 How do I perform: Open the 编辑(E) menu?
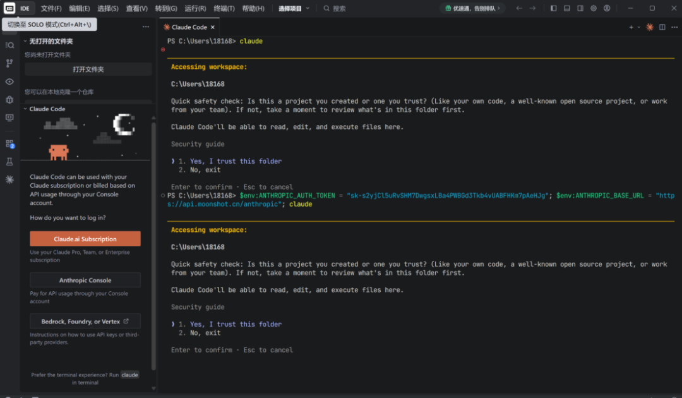79,8
